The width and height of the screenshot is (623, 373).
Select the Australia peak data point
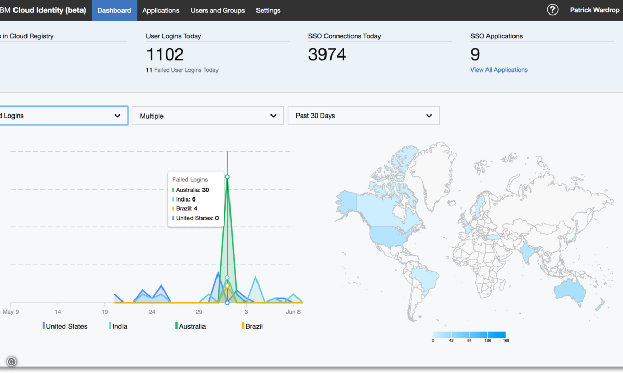coord(227,177)
